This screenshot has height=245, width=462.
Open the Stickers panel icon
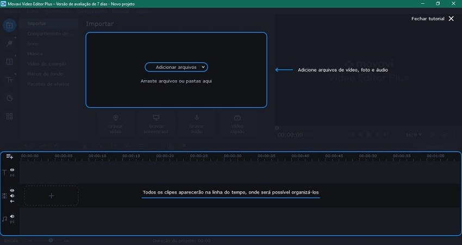click(9, 98)
